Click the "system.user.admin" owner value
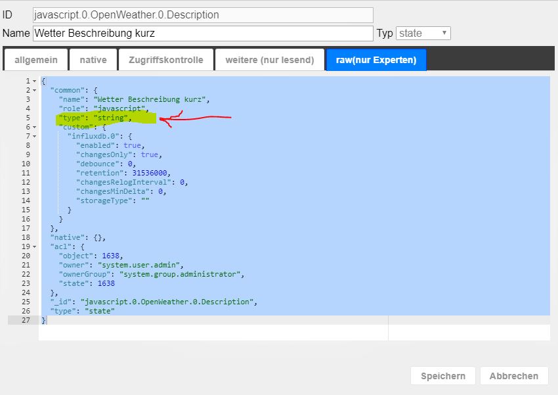Image resolution: width=558 pixels, height=395 pixels. [139, 265]
